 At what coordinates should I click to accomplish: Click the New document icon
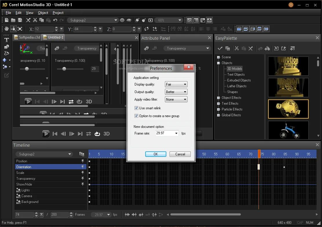point(6,20)
